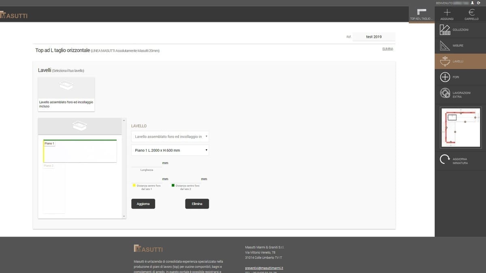Select the Top ad L taglio tab
Viewport: 486px width, 273px height.
(422, 15)
